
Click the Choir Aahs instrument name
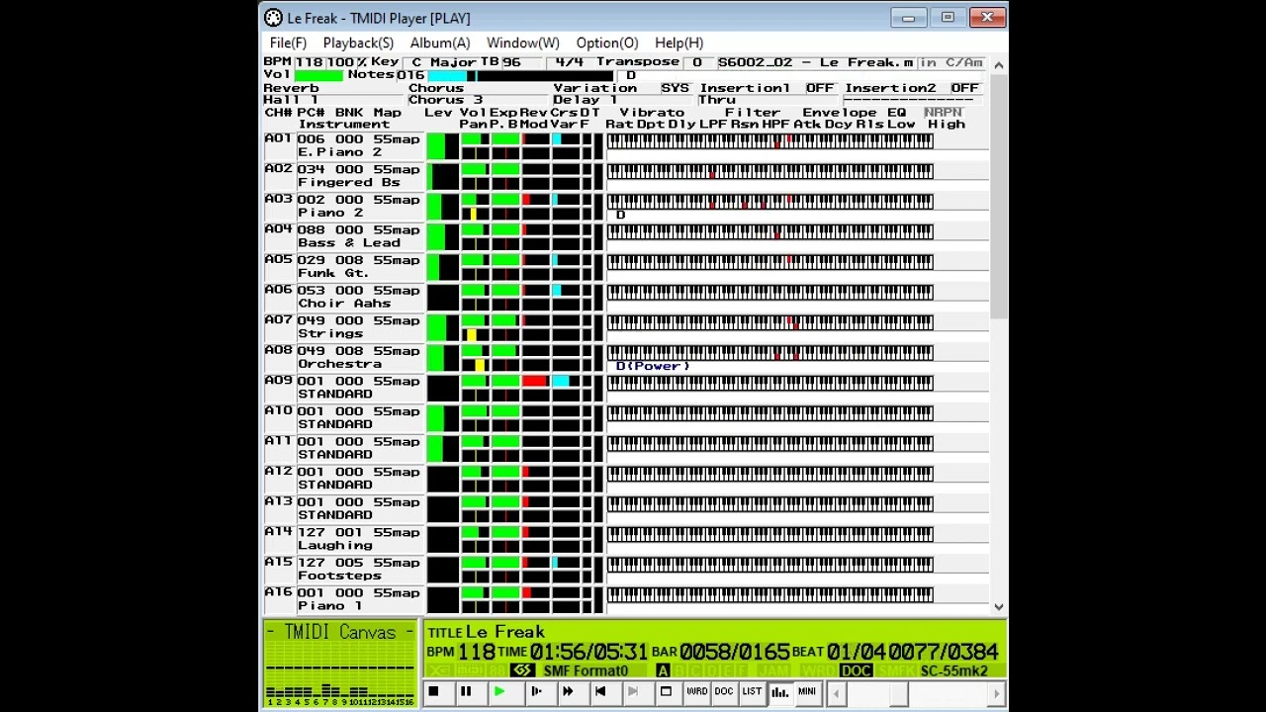coord(342,303)
